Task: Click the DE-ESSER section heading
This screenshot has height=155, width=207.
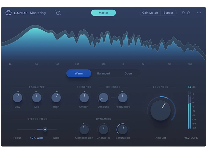Action: tap(113, 87)
